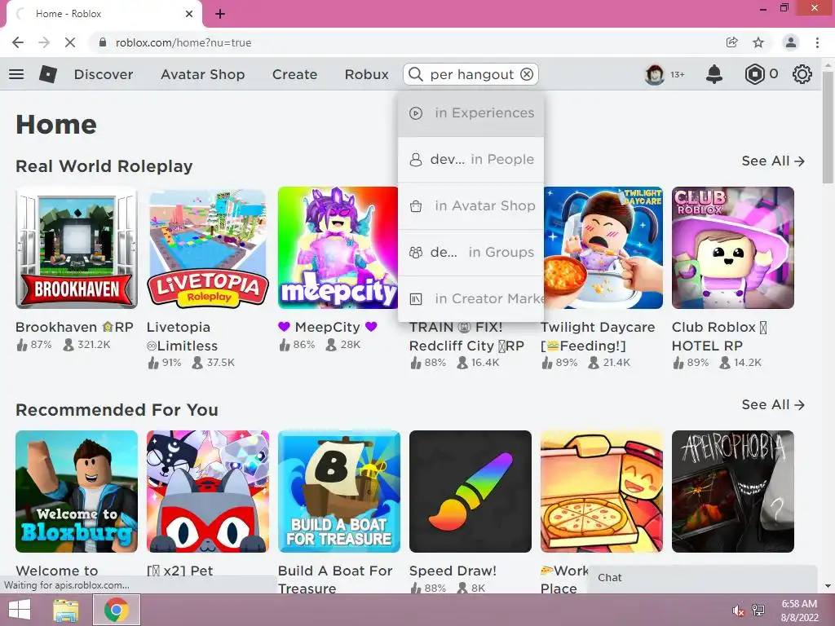This screenshot has height=626, width=835.
Task: Close the Home - Roblox tab
Action: 189,14
